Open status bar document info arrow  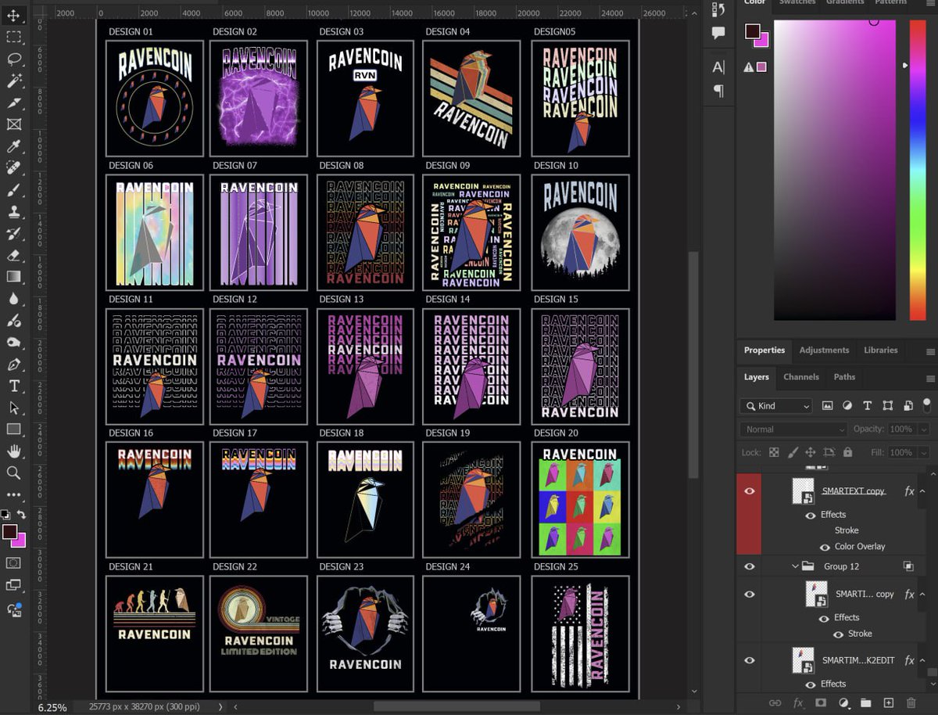(220, 706)
